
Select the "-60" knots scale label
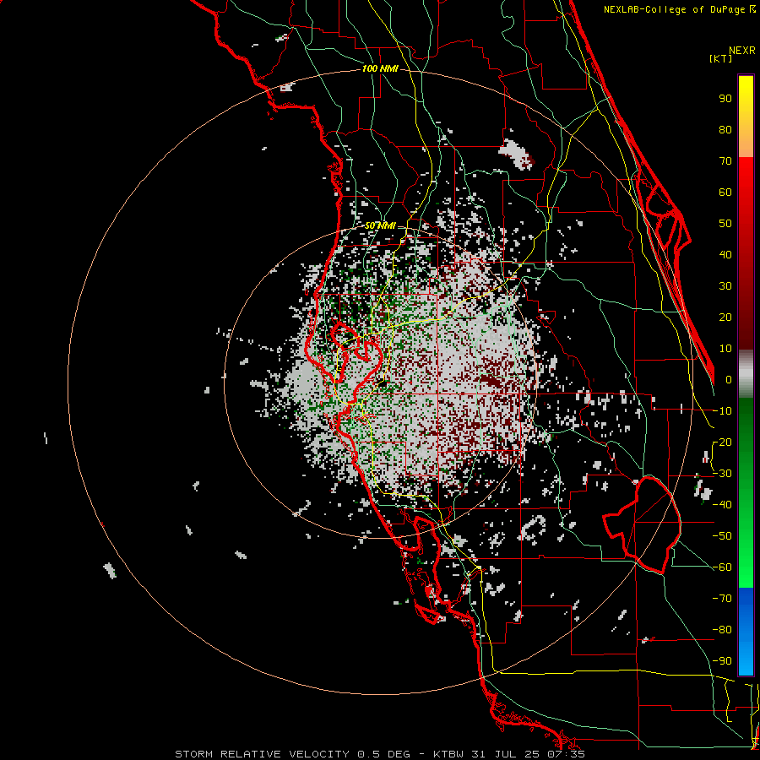[x=722, y=567]
